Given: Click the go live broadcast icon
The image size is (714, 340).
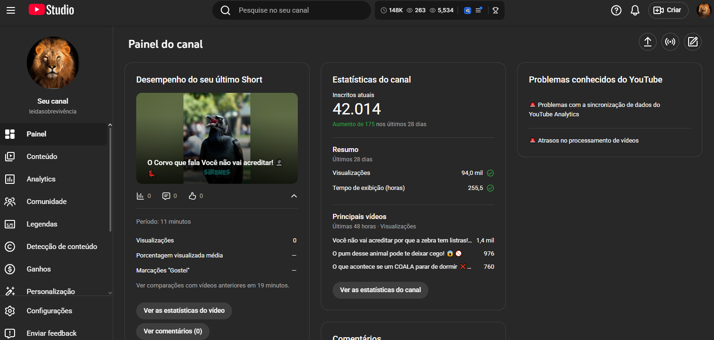Looking at the screenshot, I should tap(670, 42).
